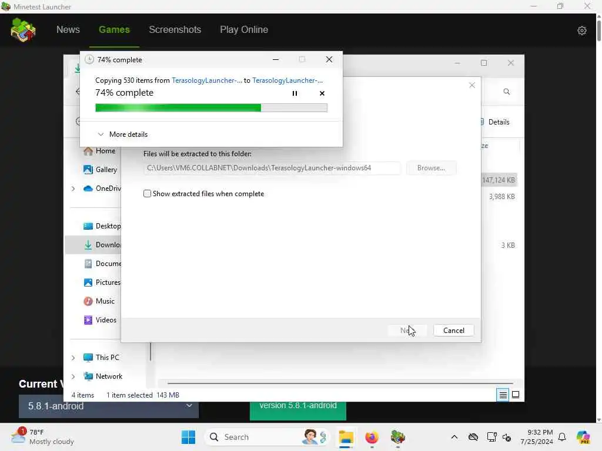Open Pictures folder in sidebar
602x451 pixels.
coord(102,282)
